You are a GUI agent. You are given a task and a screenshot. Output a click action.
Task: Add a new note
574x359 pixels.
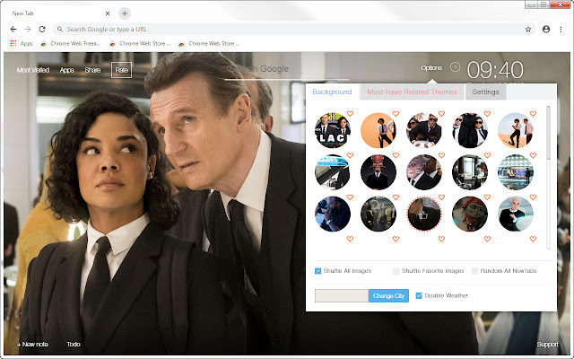coord(32,345)
